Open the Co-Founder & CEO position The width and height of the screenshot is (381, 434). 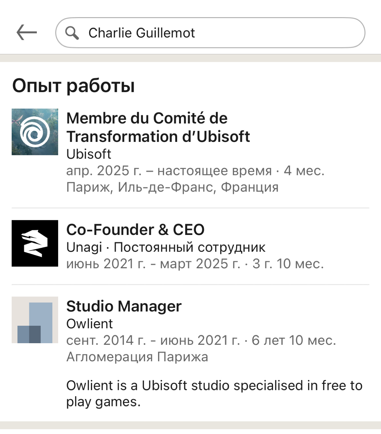pyautogui.click(x=135, y=230)
